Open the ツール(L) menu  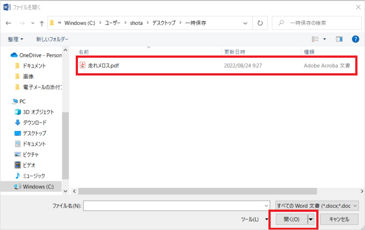(254, 219)
